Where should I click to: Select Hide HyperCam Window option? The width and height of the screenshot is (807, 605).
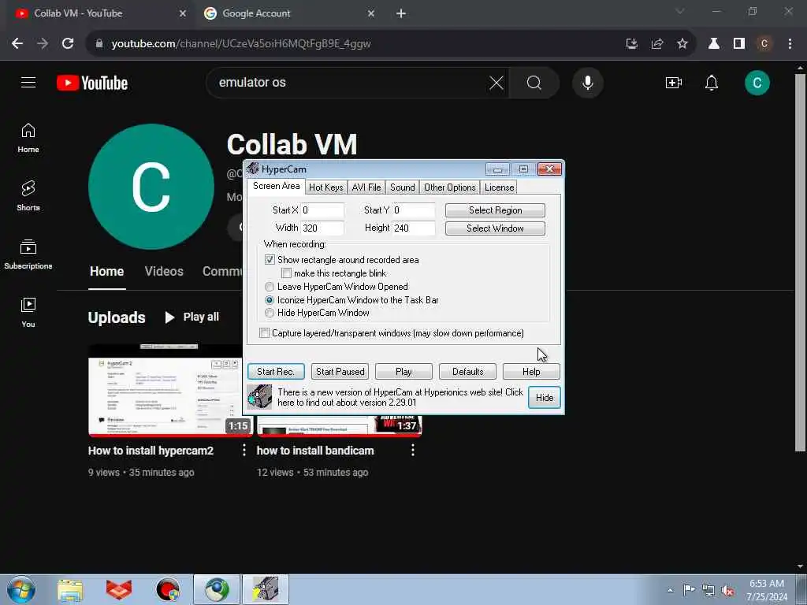point(270,313)
